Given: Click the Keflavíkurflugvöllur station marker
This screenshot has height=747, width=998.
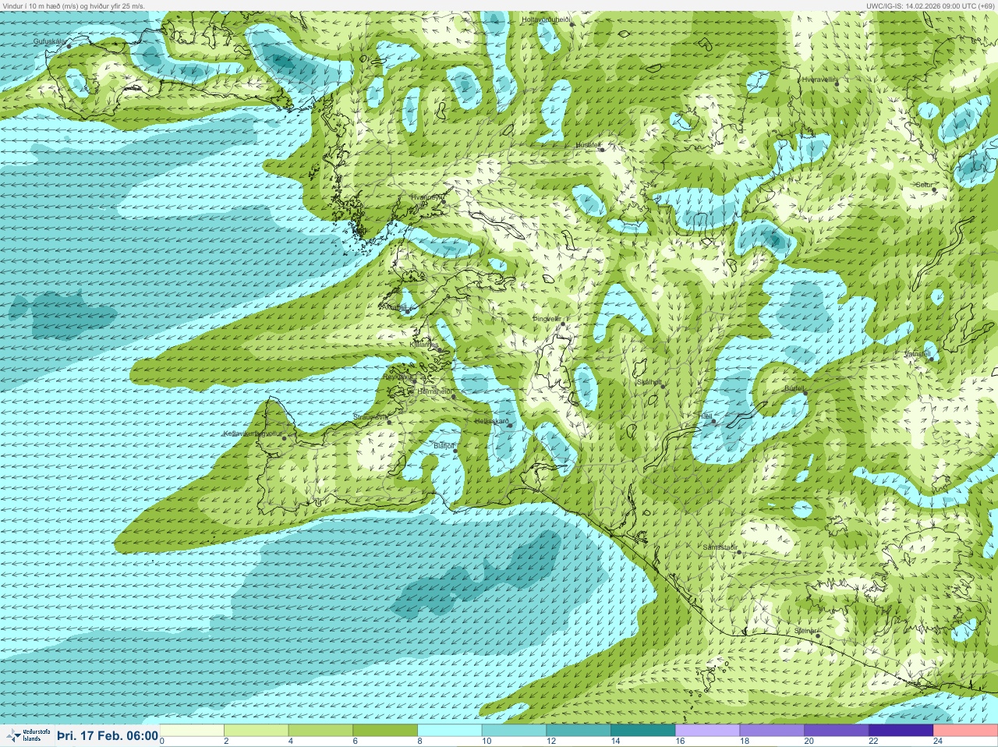Looking at the screenshot, I should pos(285,438).
